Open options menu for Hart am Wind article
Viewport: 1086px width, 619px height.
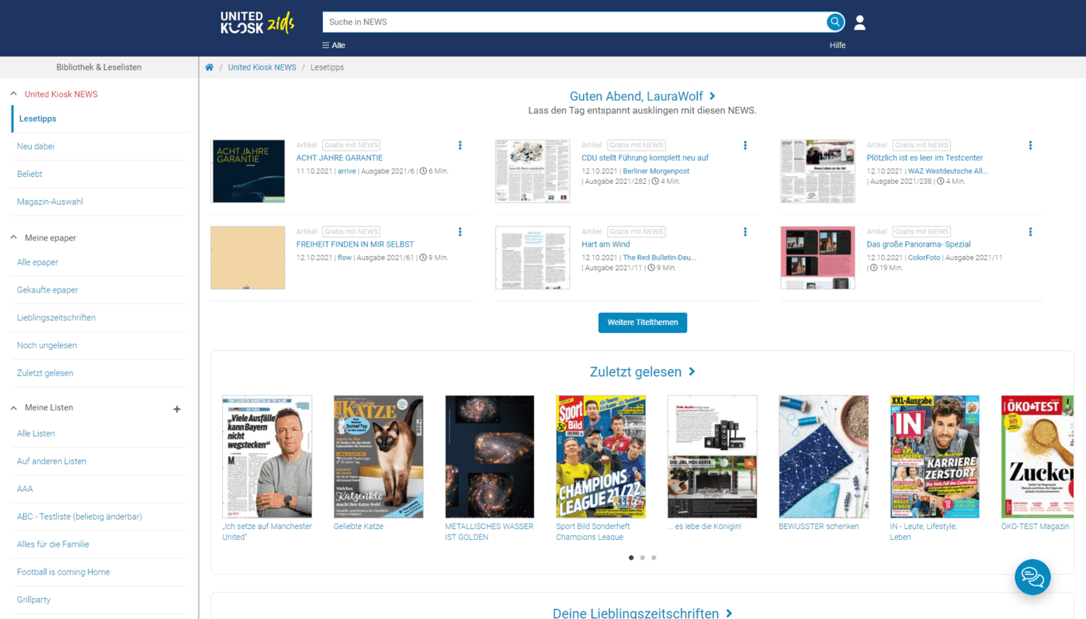[x=745, y=232]
